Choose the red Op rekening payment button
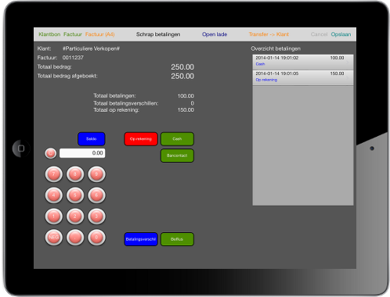The height and width of the screenshot is (297, 390). (x=141, y=139)
